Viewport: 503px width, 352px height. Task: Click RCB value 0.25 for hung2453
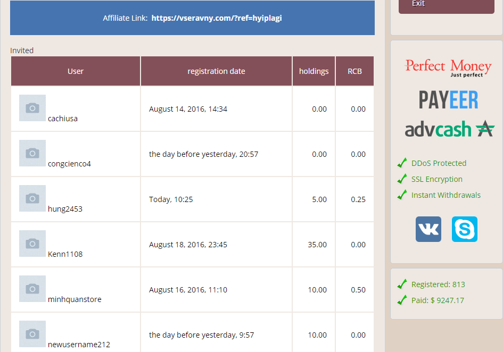(358, 199)
